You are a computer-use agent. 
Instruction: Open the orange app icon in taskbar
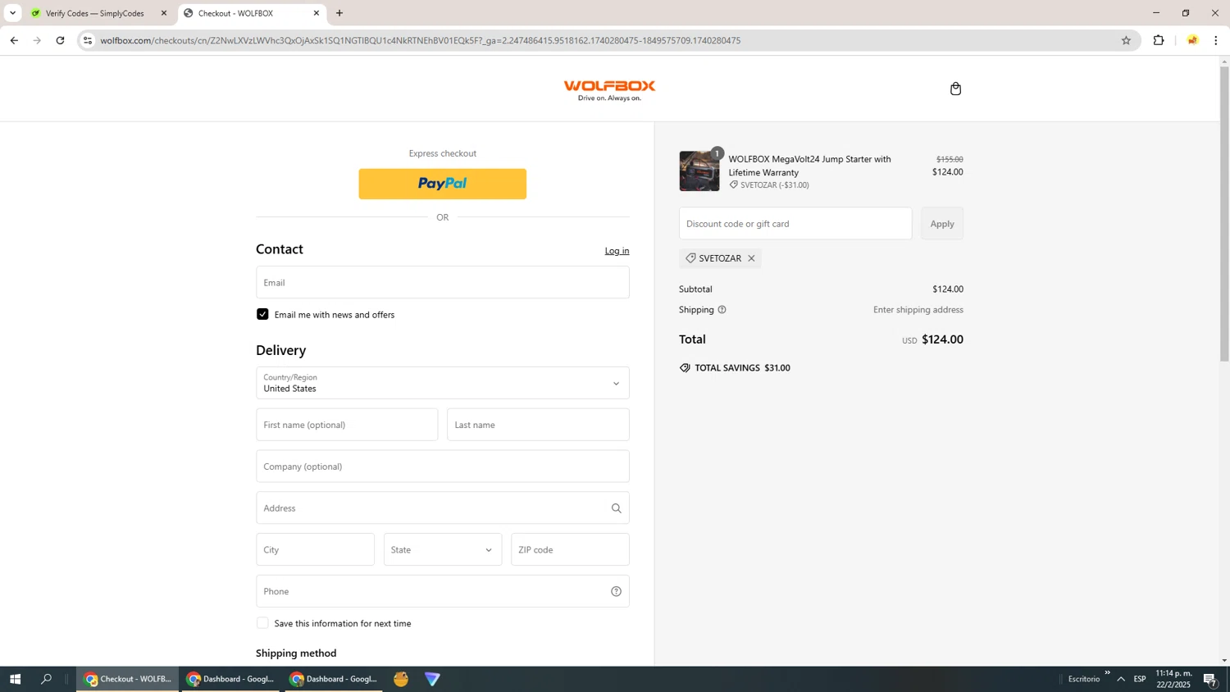401,679
